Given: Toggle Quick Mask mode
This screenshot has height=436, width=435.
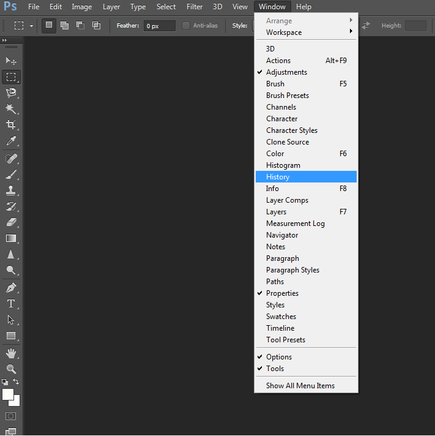Looking at the screenshot, I should click(x=11, y=416).
